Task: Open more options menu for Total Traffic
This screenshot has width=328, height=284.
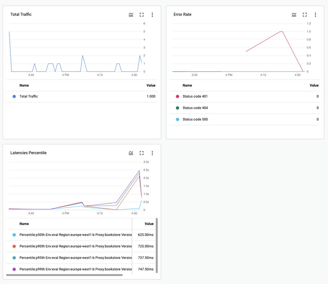Action: point(152,15)
